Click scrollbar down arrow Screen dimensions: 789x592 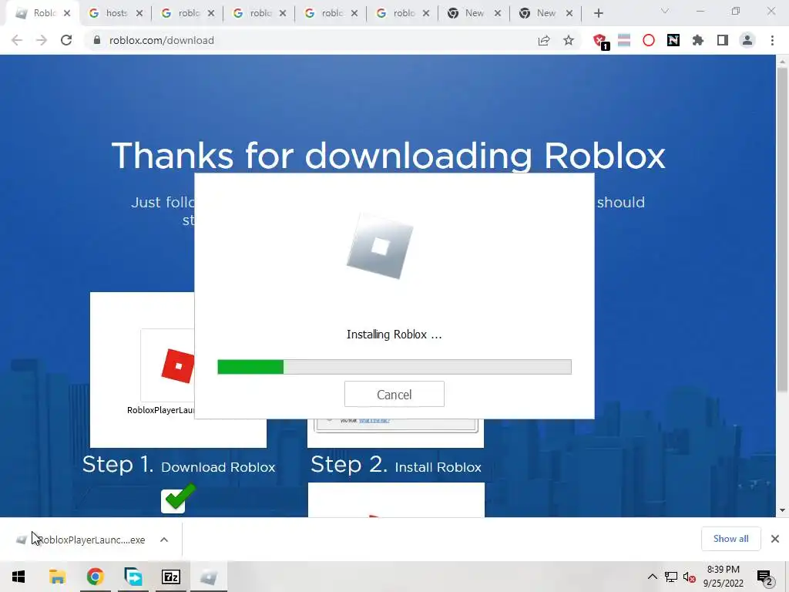pos(782,510)
